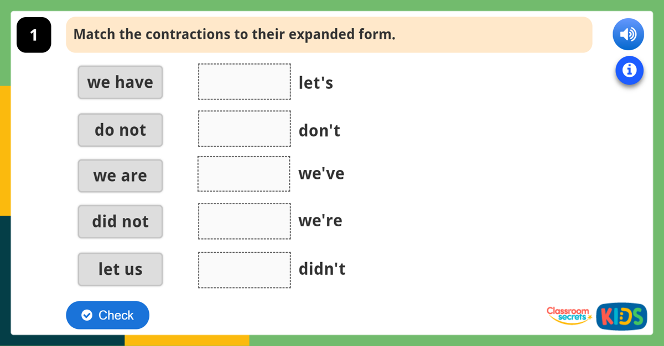Pick the 'we are' word tile
The height and width of the screenshot is (346, 664).
[120, 176]
